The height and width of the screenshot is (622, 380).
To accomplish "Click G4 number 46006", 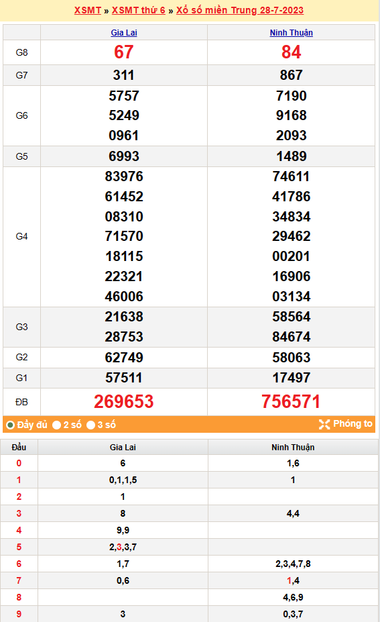I will click(x=123, y=297).
